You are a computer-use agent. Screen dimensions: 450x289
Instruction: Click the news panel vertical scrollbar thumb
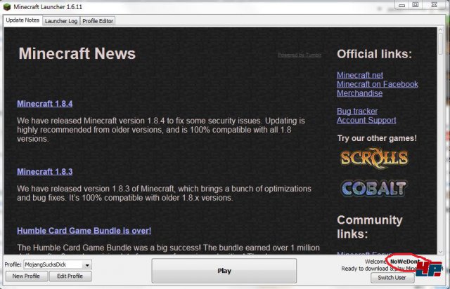(x=441, y=43)
